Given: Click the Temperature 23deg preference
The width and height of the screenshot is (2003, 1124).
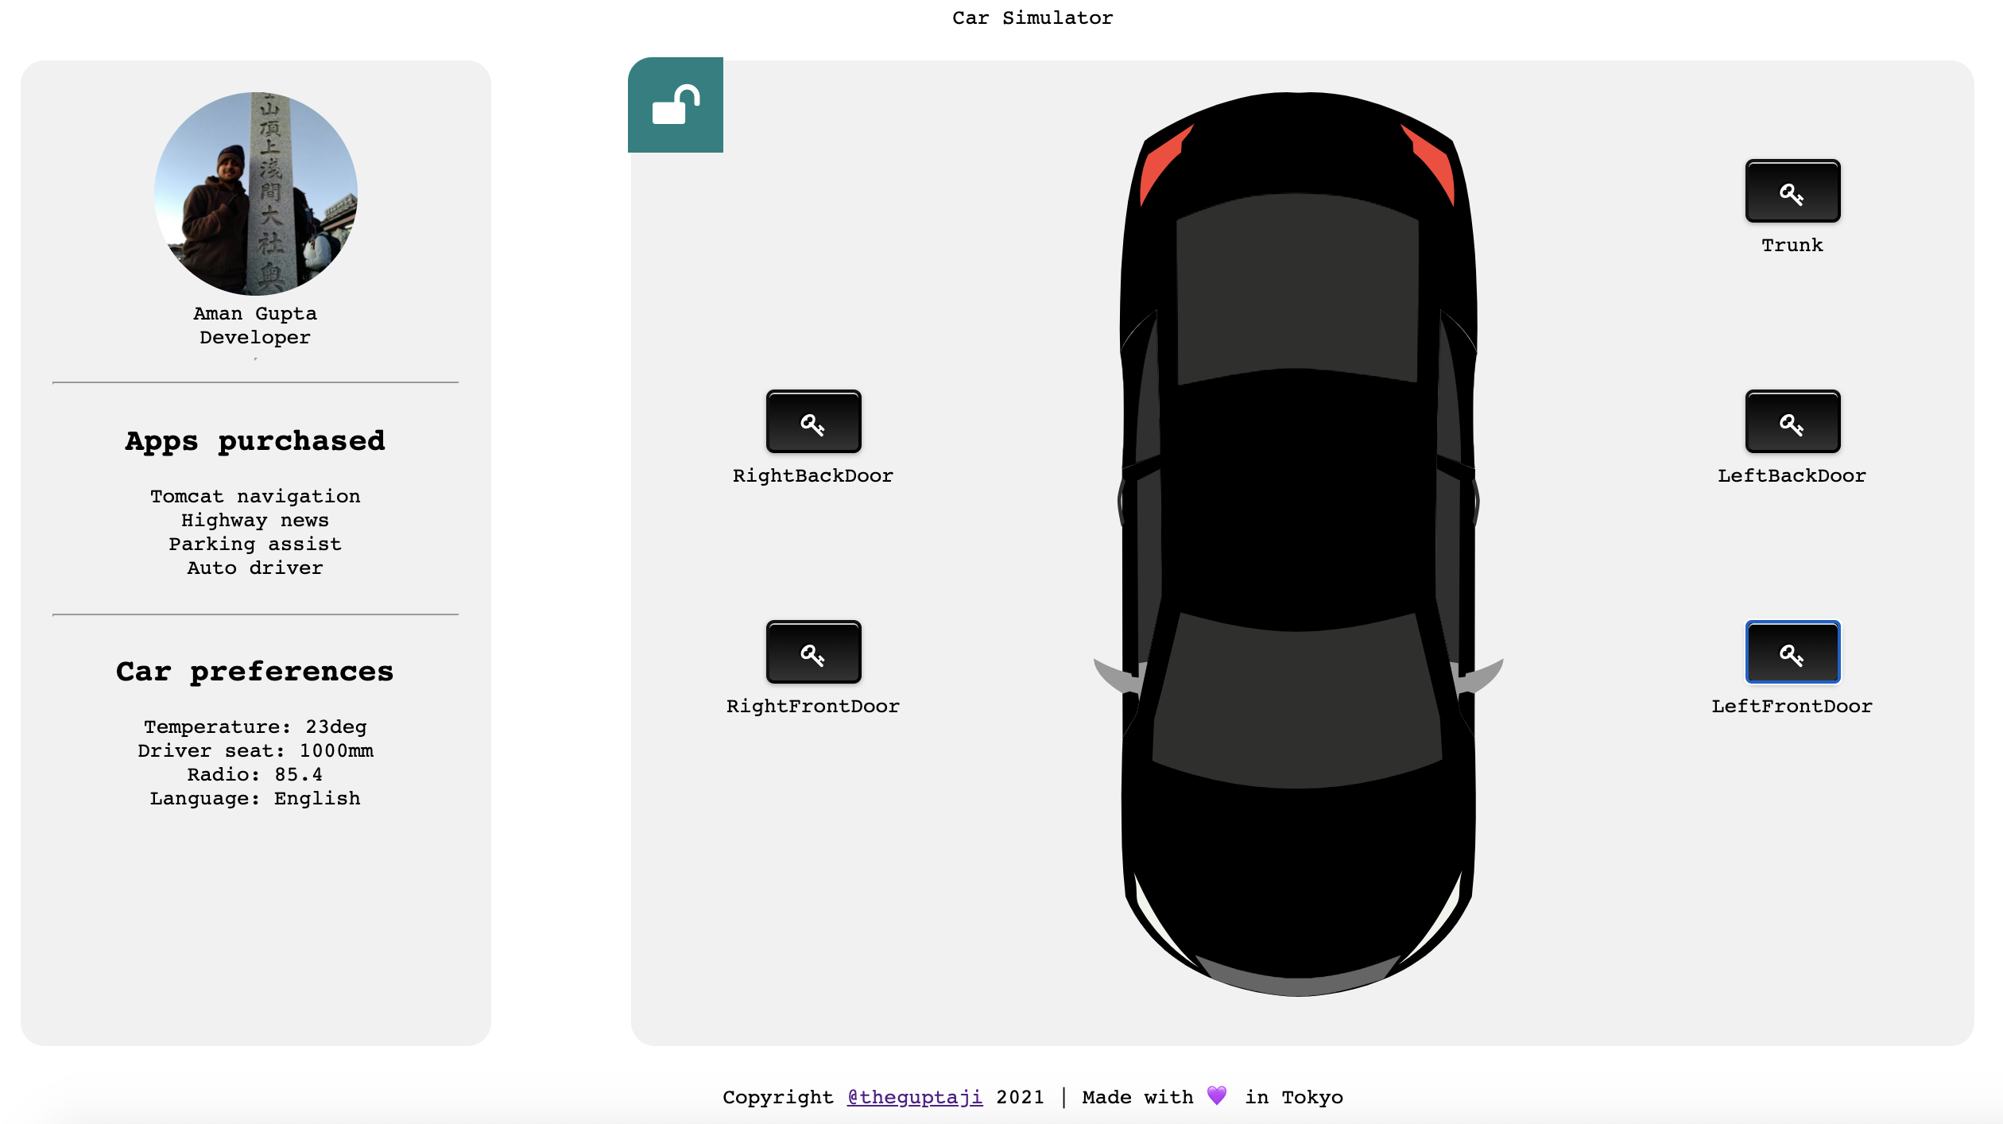Looking at the screenshot, I should (255, 727).
